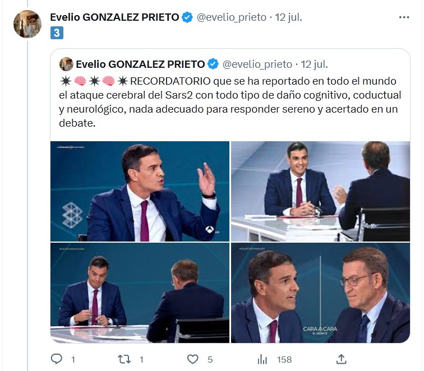The image size is (424, 371).
Task: Click the quoted tweet's small profile avatar
Action: [x=66, y=63]
